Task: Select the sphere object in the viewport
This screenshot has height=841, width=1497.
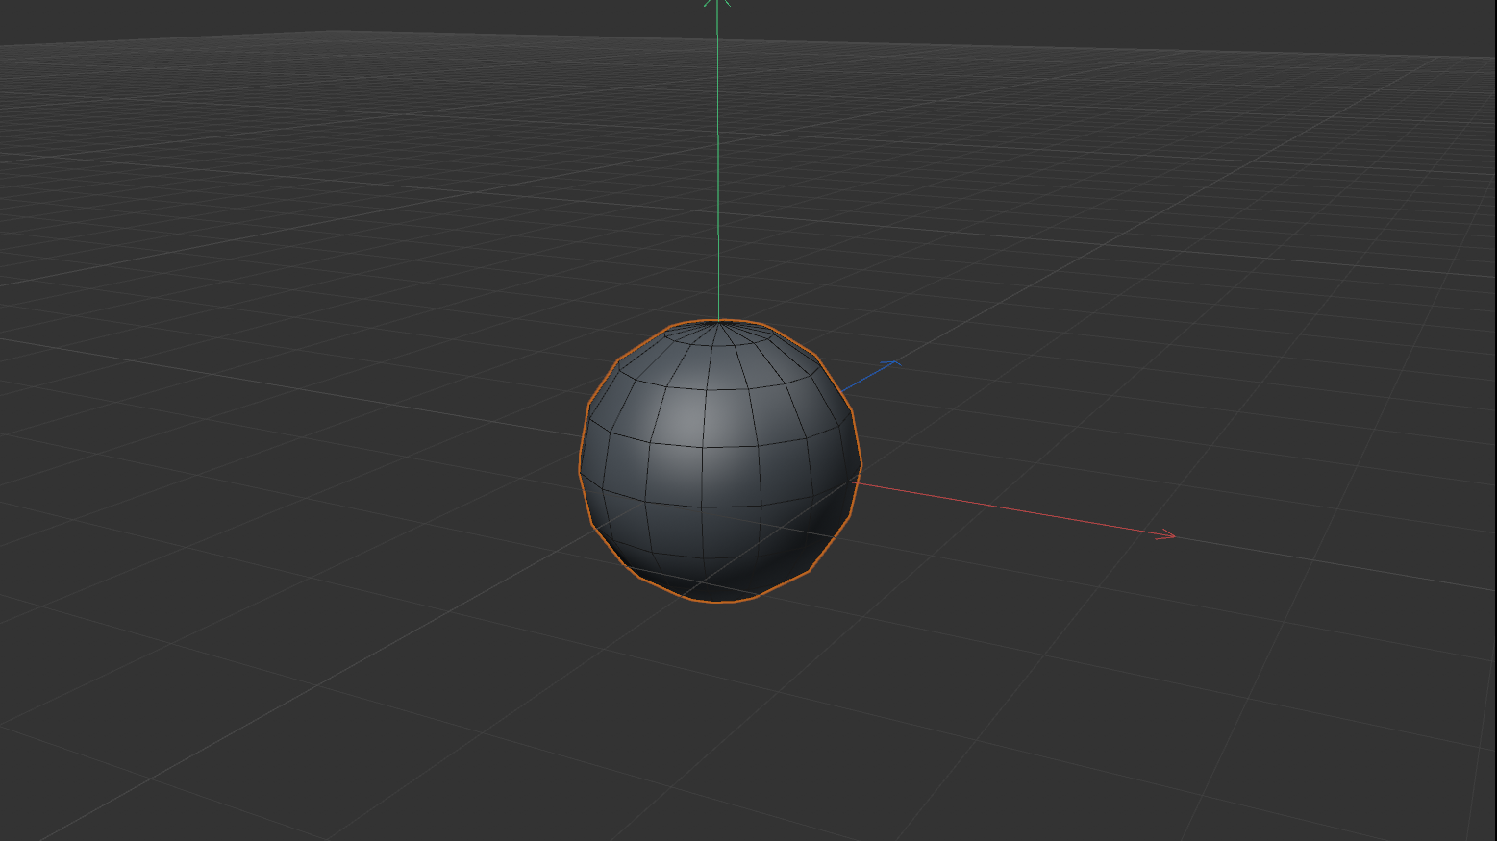Action: (719, 461)
